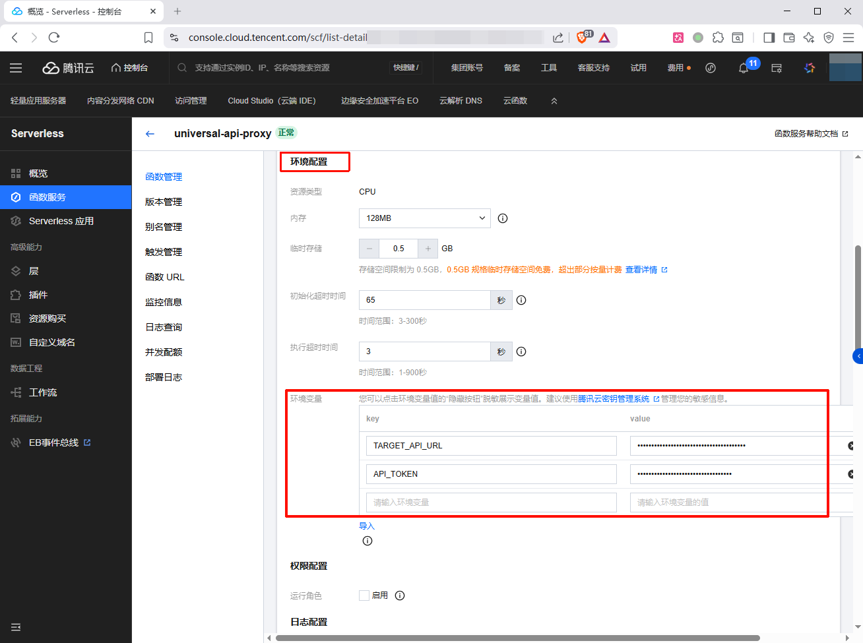Screen dimensions: 863x643
Task: Open the Cloud Shell terminal icon in header
Action: (777, 68)
